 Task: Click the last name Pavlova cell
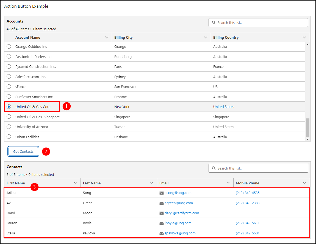click(x=89, y=233)
